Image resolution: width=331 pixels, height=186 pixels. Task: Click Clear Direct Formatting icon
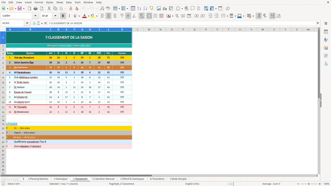point(77,9)
